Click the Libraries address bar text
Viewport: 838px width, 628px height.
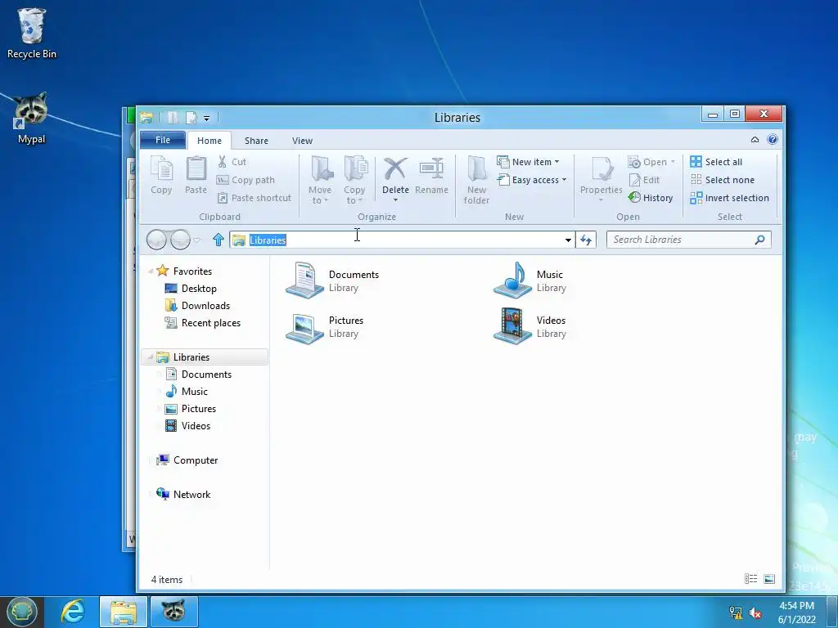[268, 240]
